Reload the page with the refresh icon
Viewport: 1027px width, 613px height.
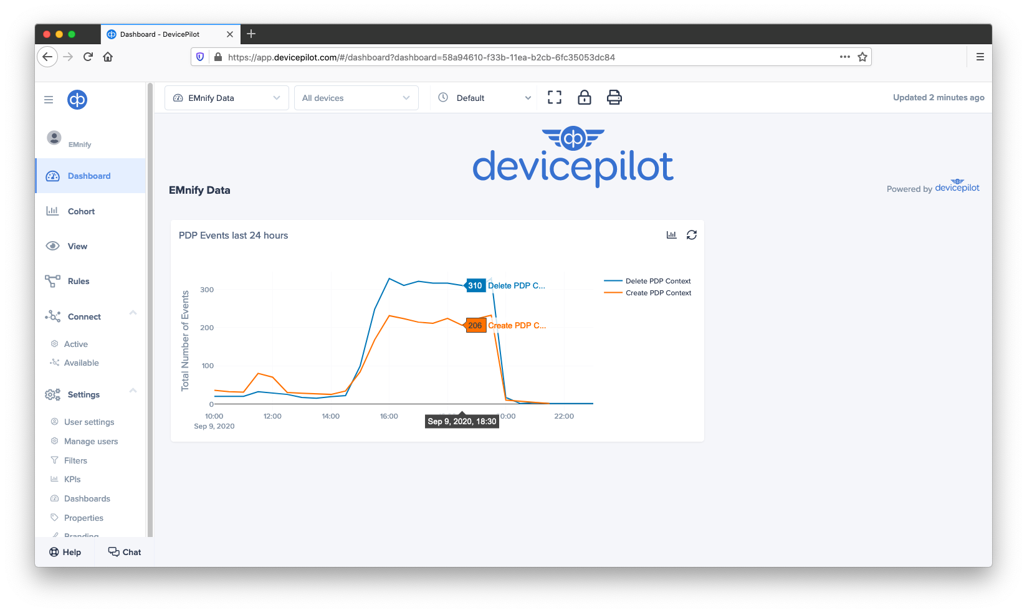pyautogui.click(x=88, y=57)
